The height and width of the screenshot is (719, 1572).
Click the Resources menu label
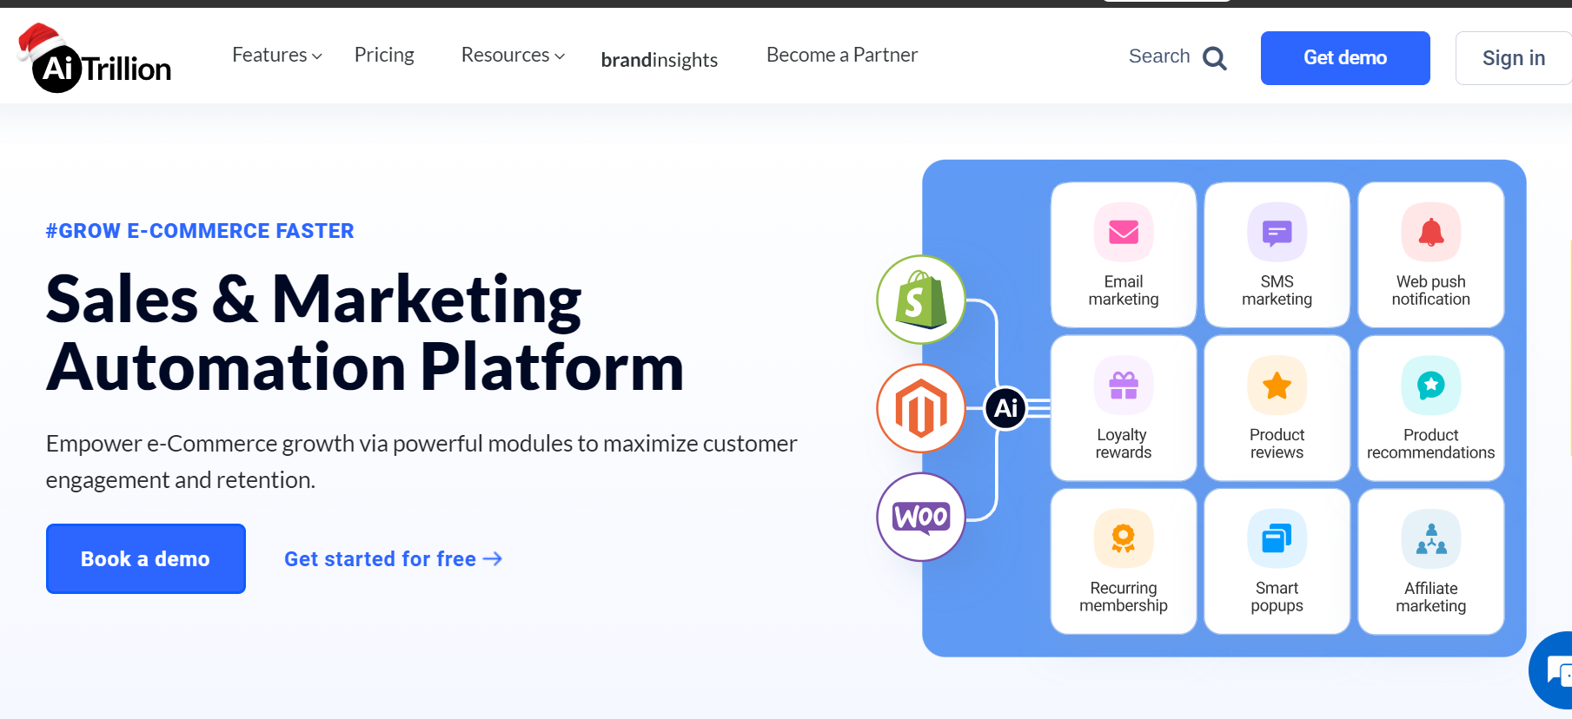(x=505, y=55)
